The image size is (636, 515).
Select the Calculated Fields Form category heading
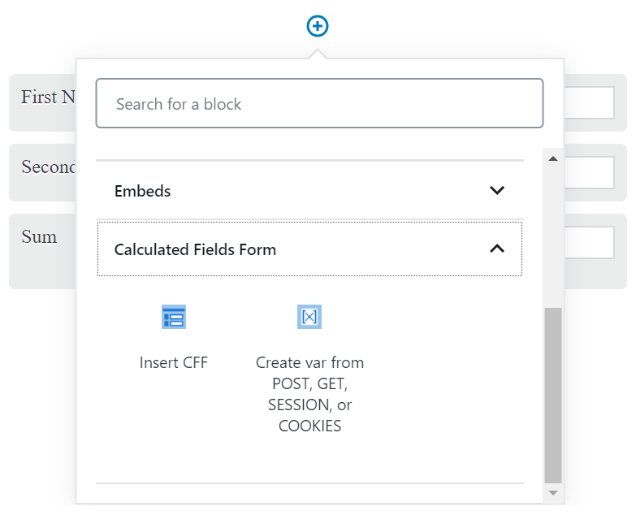coord(195,250)
